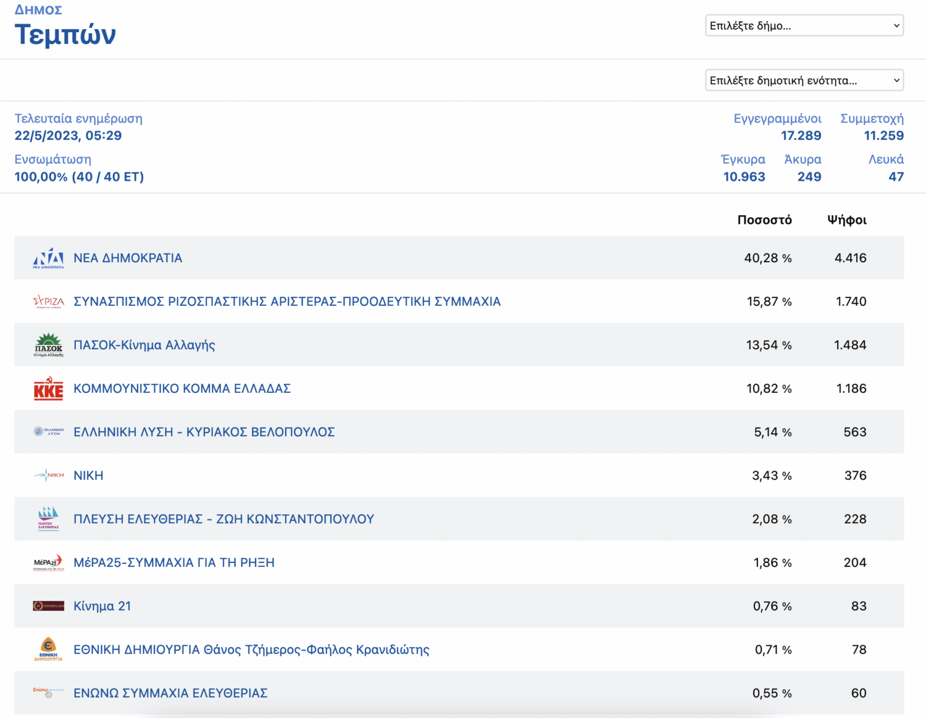Click the ΝΙΚΗ party logo
Image resolution: width=926 pixels, height=718 pixels.
click(48, 475)
